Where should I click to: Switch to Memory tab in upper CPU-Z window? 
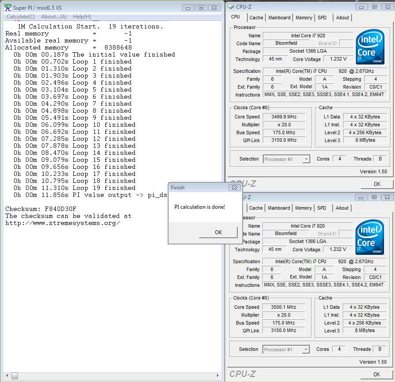[x=304, y=18]
